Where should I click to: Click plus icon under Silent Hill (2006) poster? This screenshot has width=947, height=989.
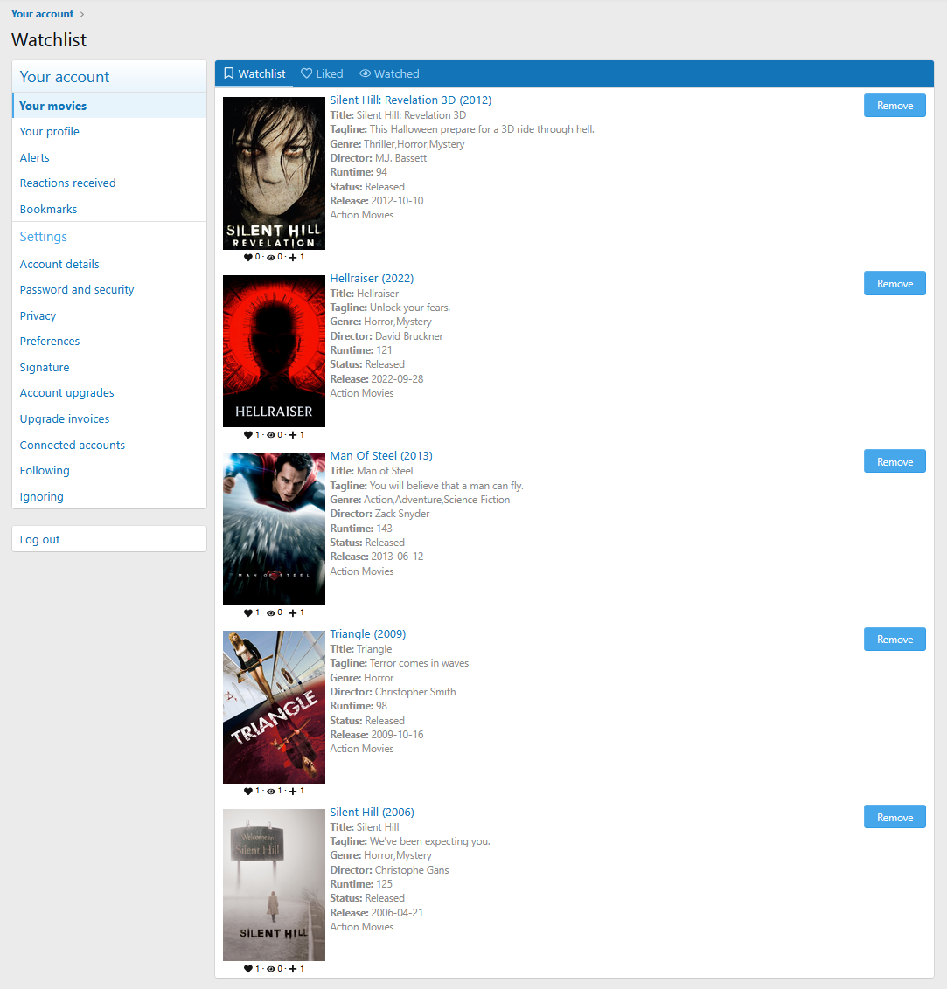[x=293, y=969]
